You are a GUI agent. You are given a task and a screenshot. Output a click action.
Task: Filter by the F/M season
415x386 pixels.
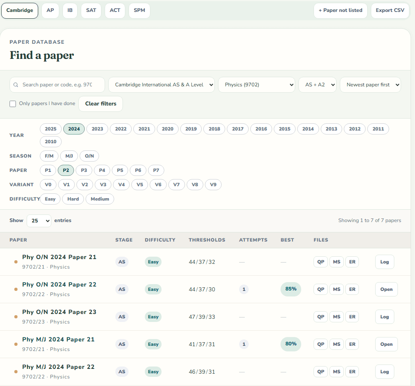tap(49, 156)
